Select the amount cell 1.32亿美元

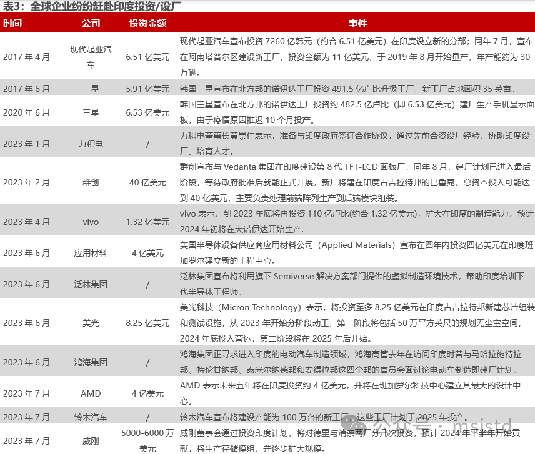tap(147, 222)
